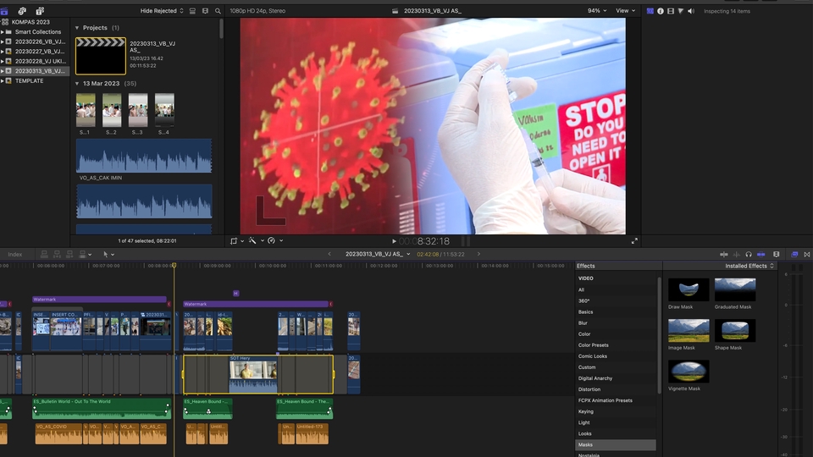813x457 pixels.
Task: Toggle the Transitions browser button
Action: [x=807, y=255]
